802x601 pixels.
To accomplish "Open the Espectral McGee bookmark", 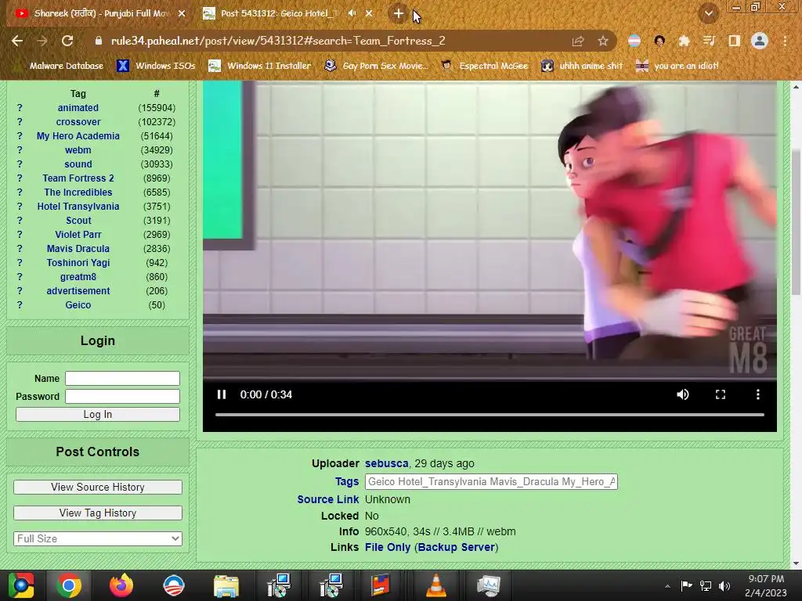I will click(484, 66).
